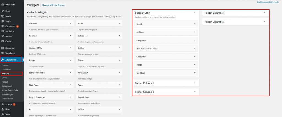The image size is (282, 117).
Task: Expand the Archives available widget arrow
Action: 70,23
